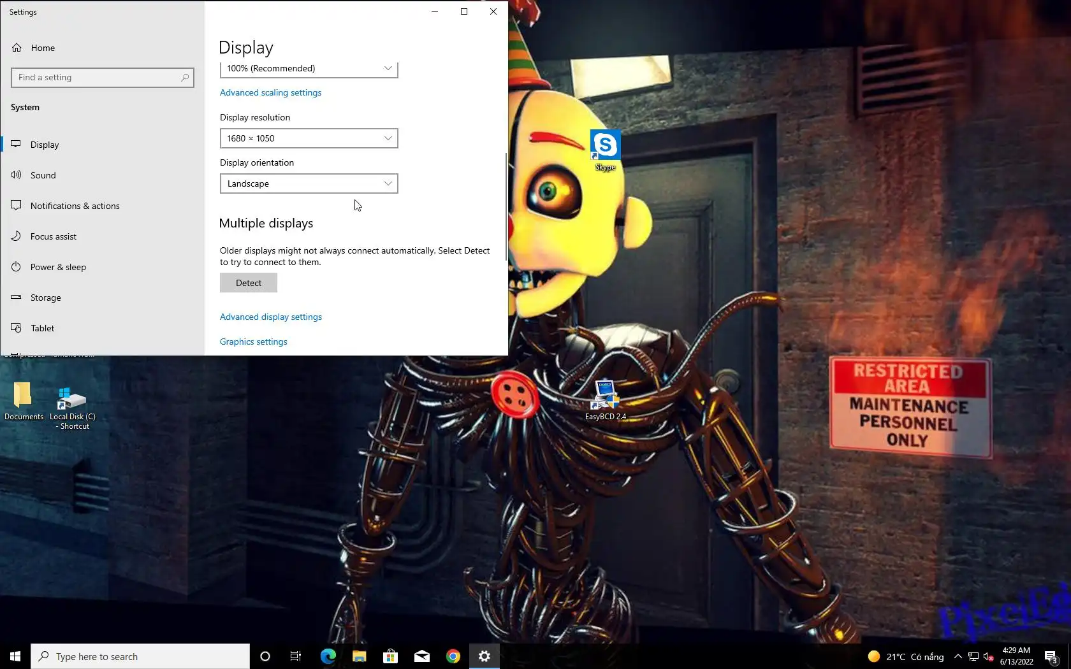The image size is (1071, 669).
Task: Click the taskbar Type here to search box
Action: [140, 656]
